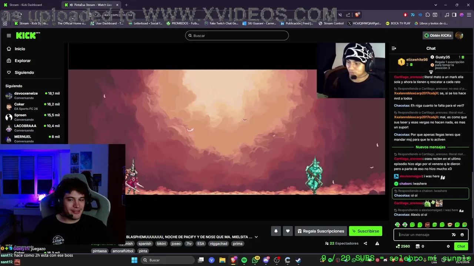
Task: Expand the gift leaderboard chevron
Action: coord(431,72)
